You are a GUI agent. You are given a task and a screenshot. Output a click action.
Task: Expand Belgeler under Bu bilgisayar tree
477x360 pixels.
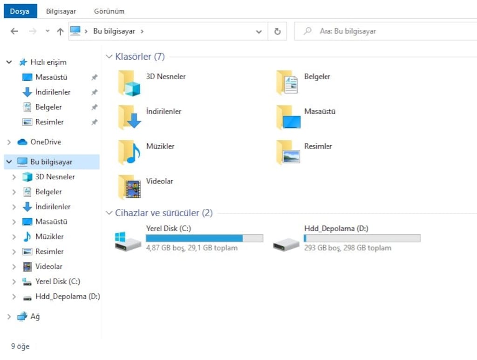click(x=14, y=192)
